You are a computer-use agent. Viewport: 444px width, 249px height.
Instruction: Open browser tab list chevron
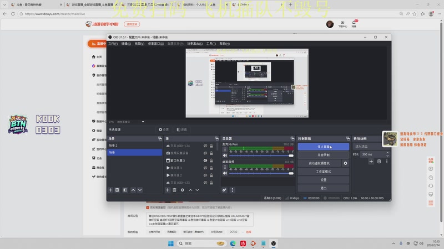click(x=4, y=4)
